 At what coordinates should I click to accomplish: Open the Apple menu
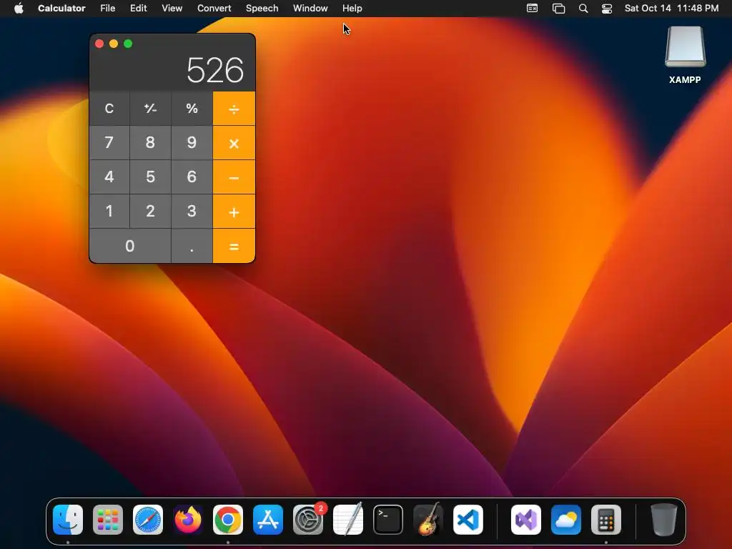[19, 9]
